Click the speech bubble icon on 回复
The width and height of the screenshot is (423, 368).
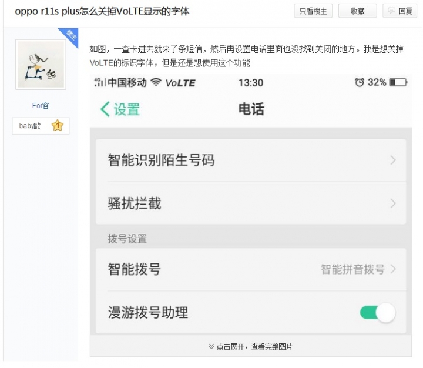click(391, 11)
